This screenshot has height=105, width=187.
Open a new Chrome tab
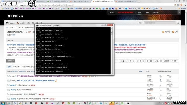(139, 1)
